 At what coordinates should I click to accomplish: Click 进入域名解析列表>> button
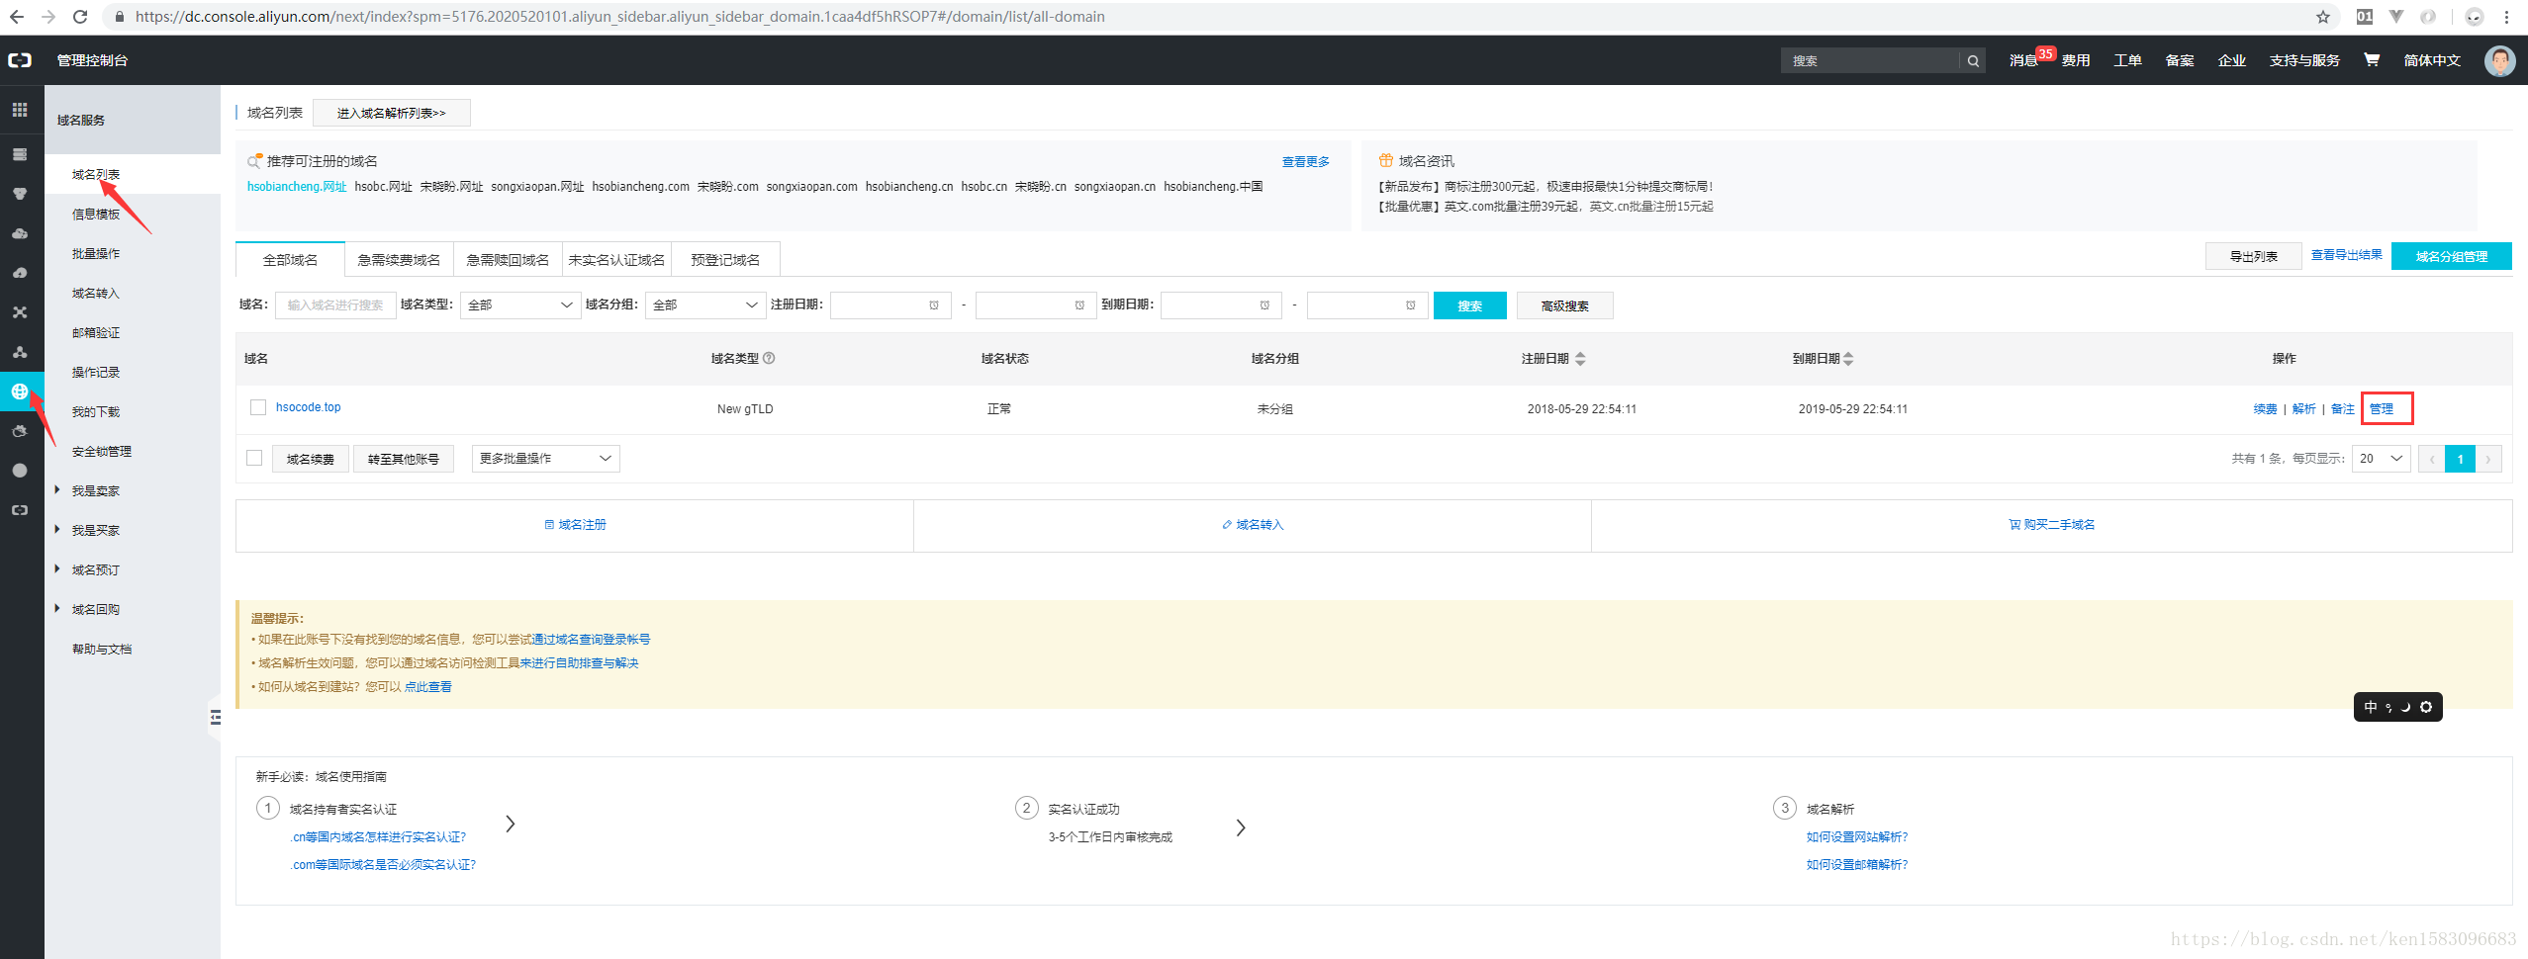(x=392, y=113)
